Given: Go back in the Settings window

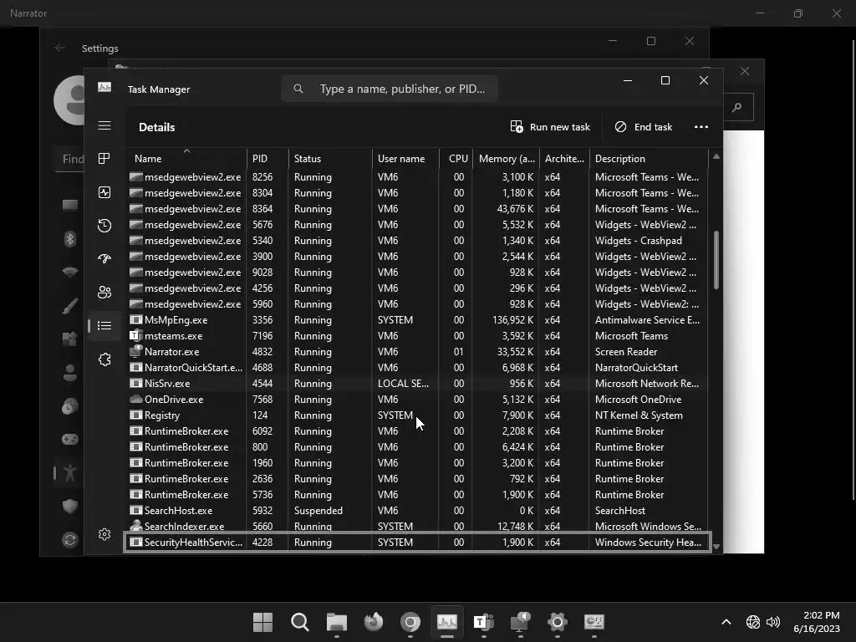Looking at the screenshot, I should pyautogui.click(x=59, y=48).
